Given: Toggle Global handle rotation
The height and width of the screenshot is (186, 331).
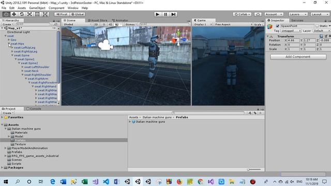Looking at the screenshot, I should click(x=77, y=14).
